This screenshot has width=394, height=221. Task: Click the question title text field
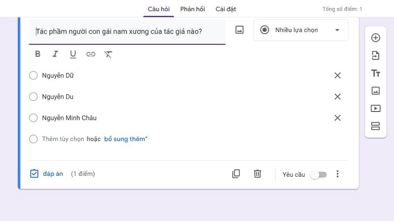(x=127, y=31)
